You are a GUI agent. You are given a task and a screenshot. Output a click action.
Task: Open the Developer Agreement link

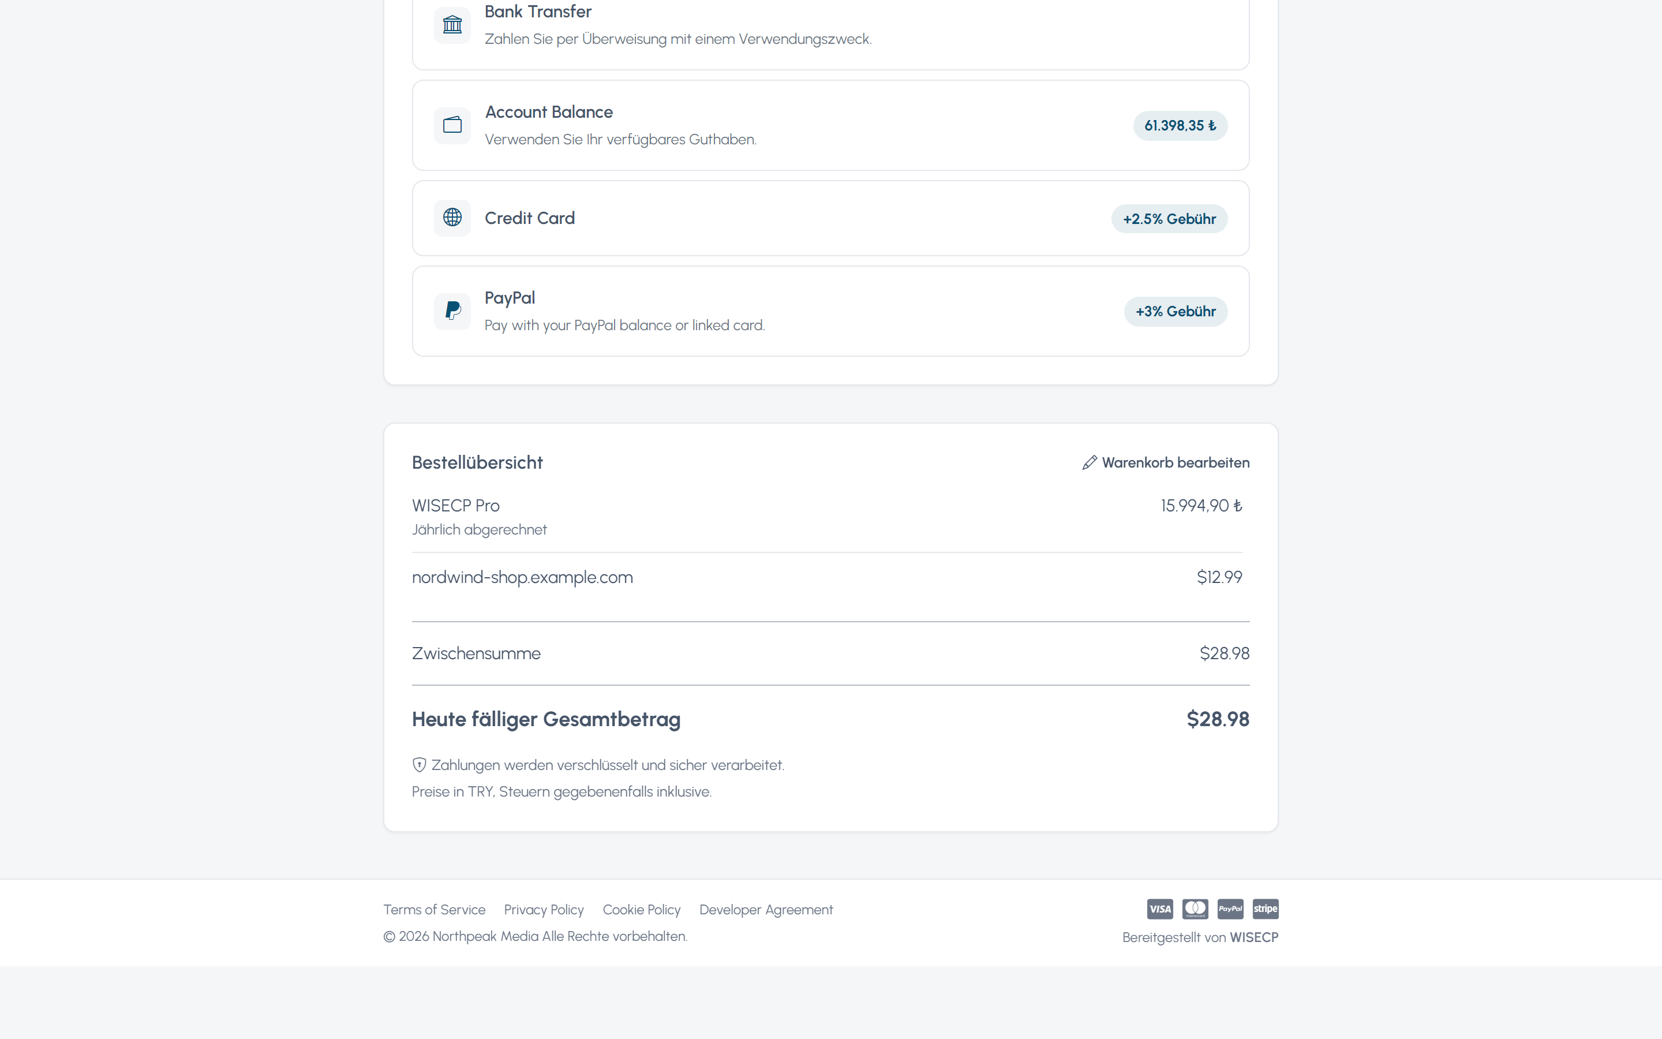(766, 909)
